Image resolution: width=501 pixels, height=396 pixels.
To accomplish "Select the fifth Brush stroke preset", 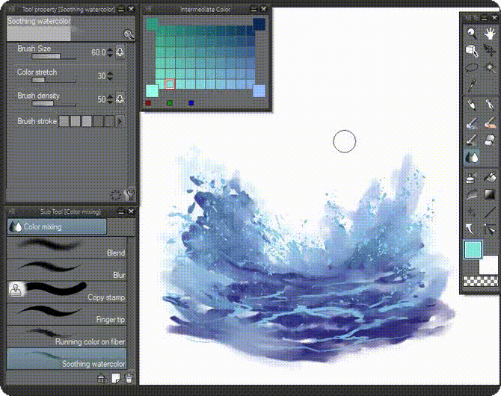I will 109,121.
